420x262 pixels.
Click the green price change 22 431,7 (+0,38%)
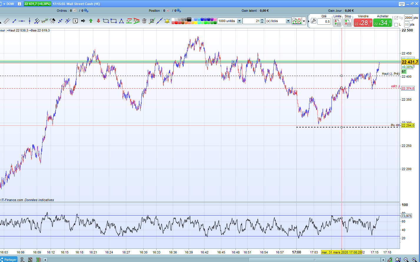point(37,4)
